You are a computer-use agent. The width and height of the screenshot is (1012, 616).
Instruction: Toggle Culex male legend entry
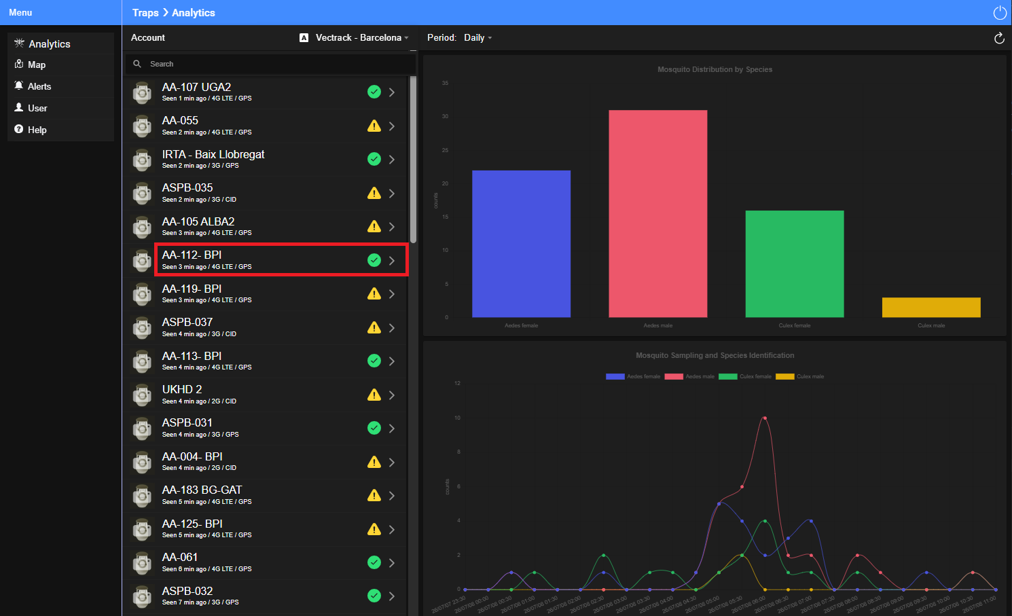point(800,376)
